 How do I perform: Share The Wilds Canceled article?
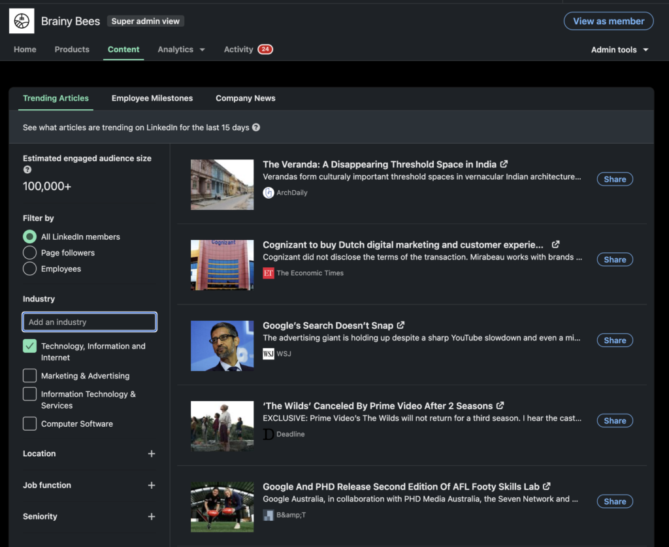615,420
